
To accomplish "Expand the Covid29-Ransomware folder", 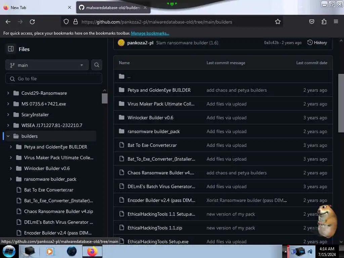I will [x=8, y=93].
